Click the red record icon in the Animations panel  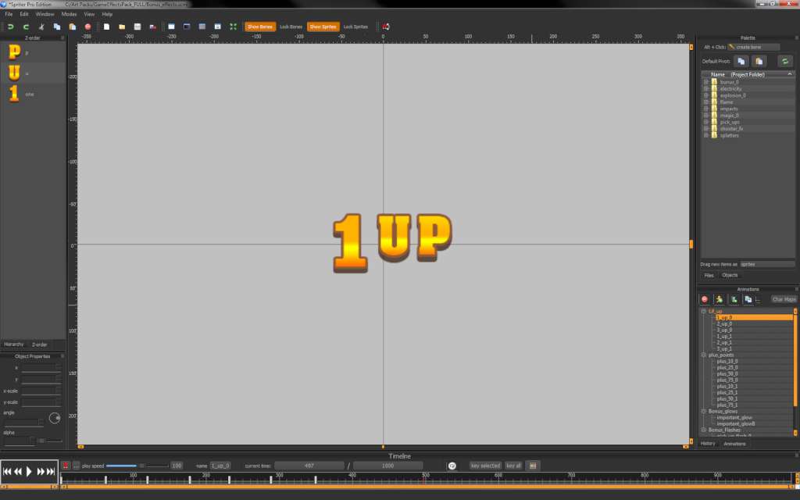tap(704, 299)
